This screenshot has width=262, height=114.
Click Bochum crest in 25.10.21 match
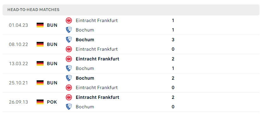click(x=69, y=78)
